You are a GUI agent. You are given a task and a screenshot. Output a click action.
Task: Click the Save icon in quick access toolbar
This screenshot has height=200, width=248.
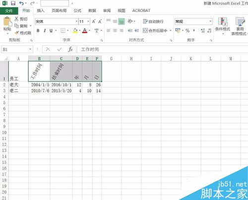click(x=13, y=3)
